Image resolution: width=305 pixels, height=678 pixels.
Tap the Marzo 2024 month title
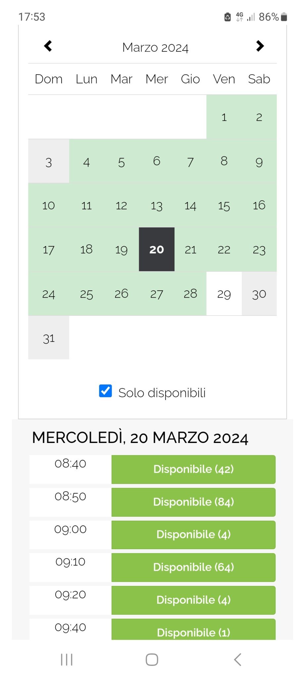tap(155, 47)
